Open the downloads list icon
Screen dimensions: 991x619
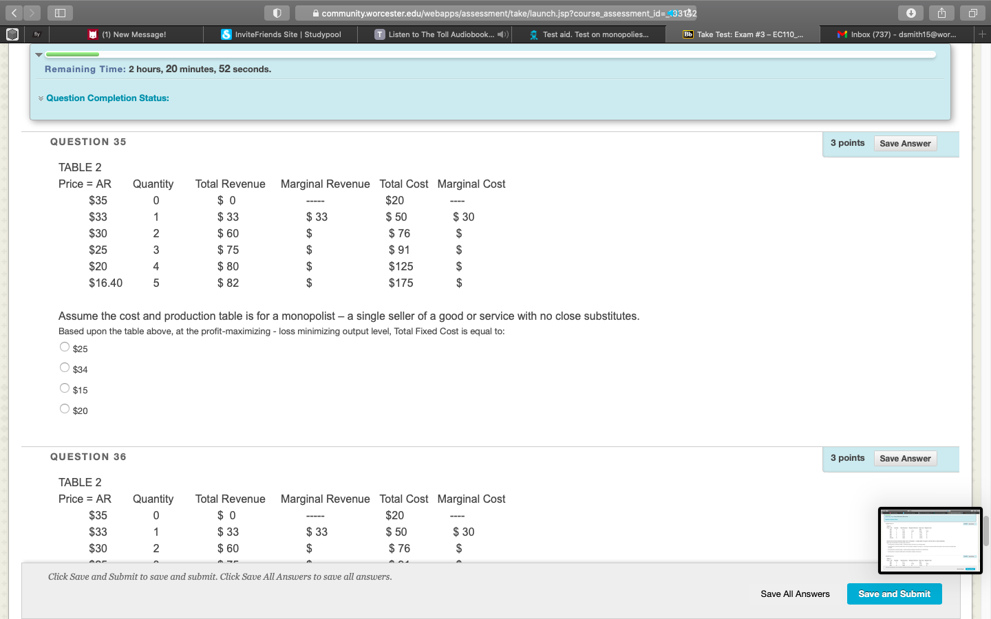pos(910,13)
